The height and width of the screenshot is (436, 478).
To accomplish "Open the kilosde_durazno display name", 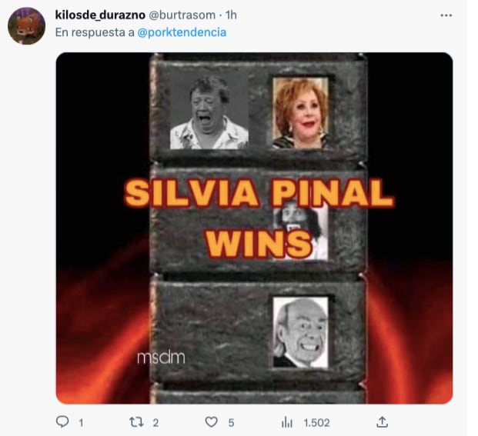I will [100, 15].
